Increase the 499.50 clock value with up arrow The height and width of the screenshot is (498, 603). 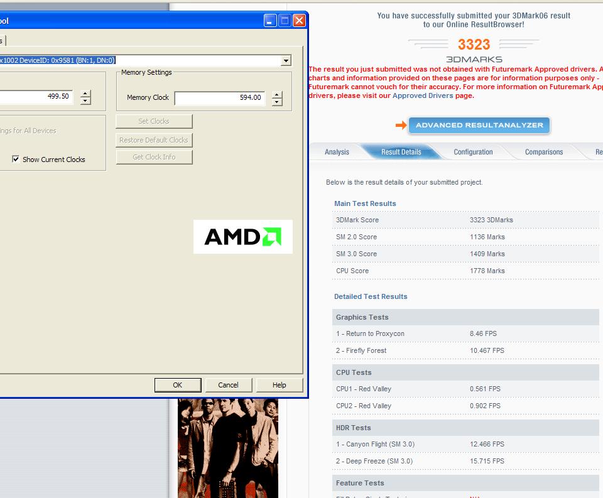(x=85, y=94)
